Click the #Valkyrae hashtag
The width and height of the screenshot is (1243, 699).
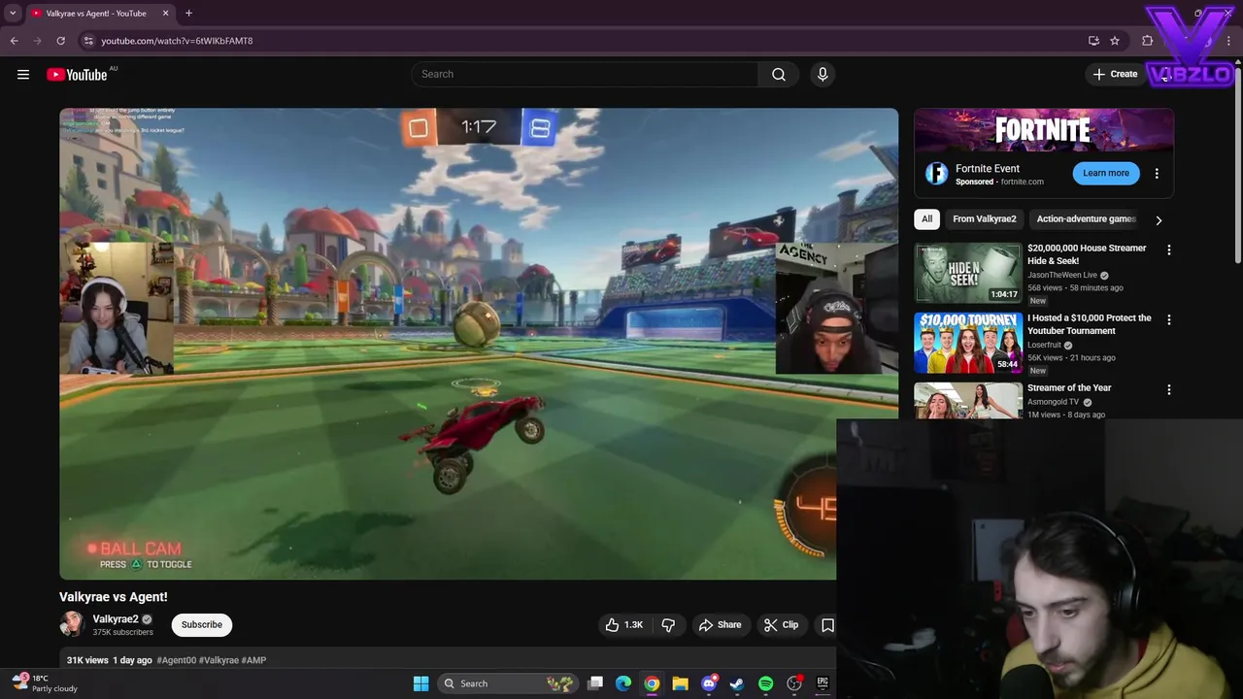pos(218,660)
